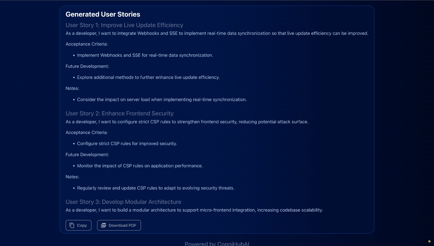Click the server load consideration note bullet
Viewport: 434px width, 246px height.
coord(162,100)
